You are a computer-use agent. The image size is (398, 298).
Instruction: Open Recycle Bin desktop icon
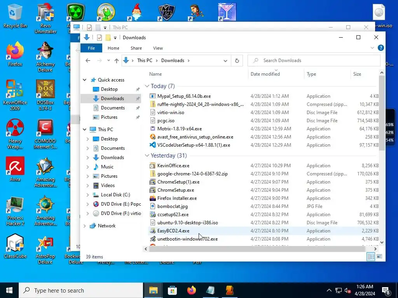coord(15,16)
